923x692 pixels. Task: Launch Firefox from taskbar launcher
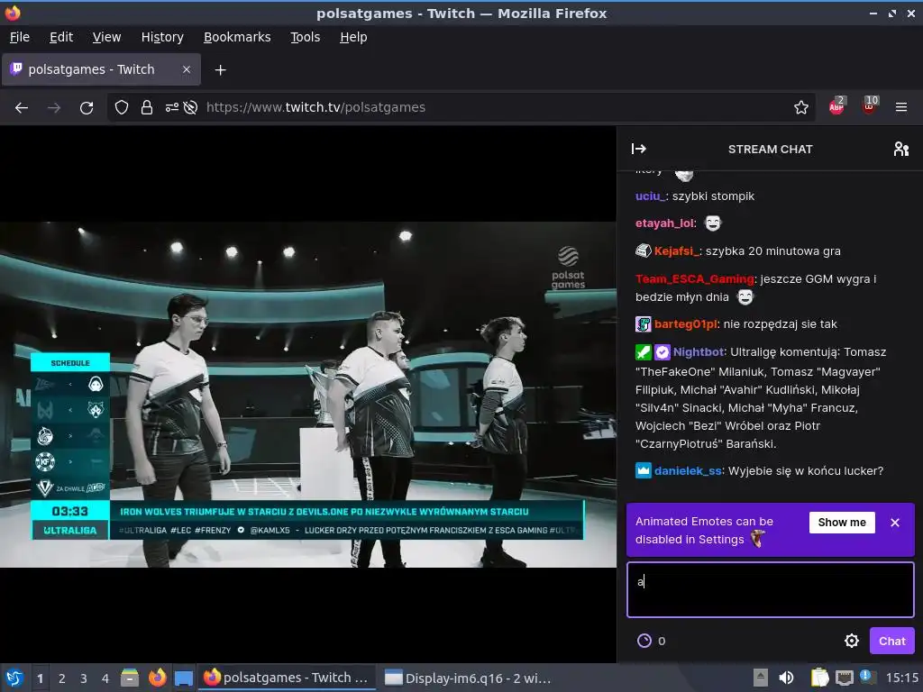[157, 678]
